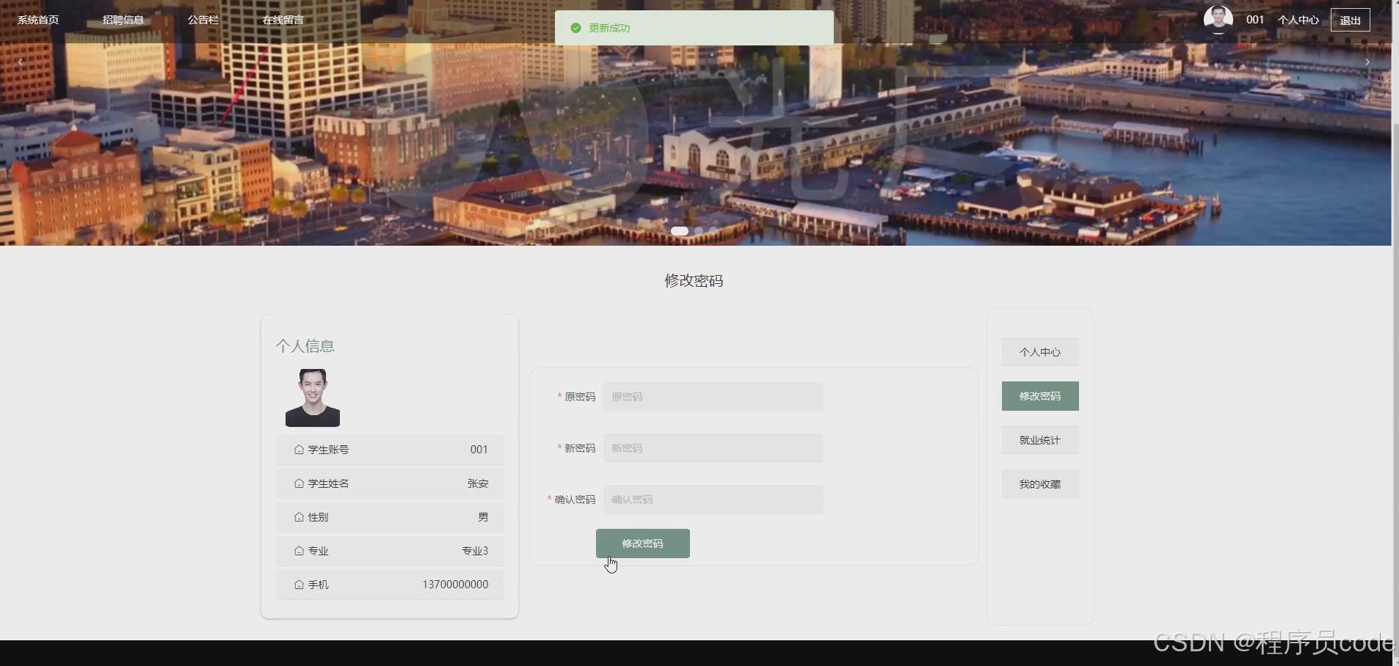Select the major value 专业3

(x=475, y=551)
